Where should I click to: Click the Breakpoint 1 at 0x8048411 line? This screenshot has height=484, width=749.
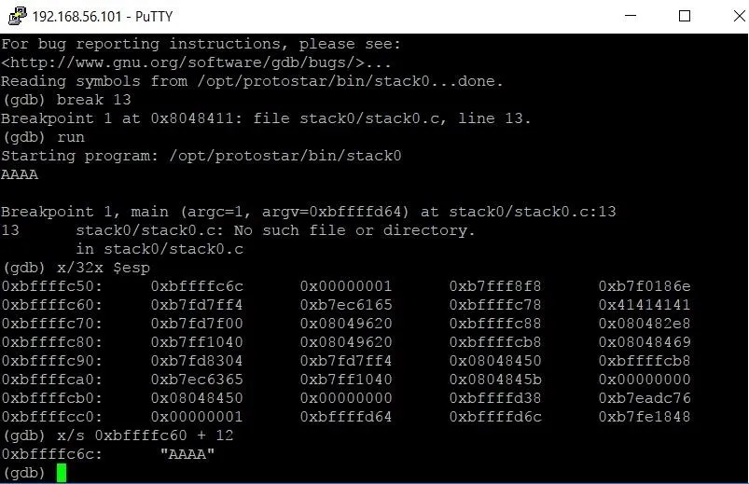coord(266,118)
